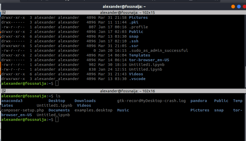
Task: Click the .profile file name
Action: pyautogui.click(x=138, y=27)
